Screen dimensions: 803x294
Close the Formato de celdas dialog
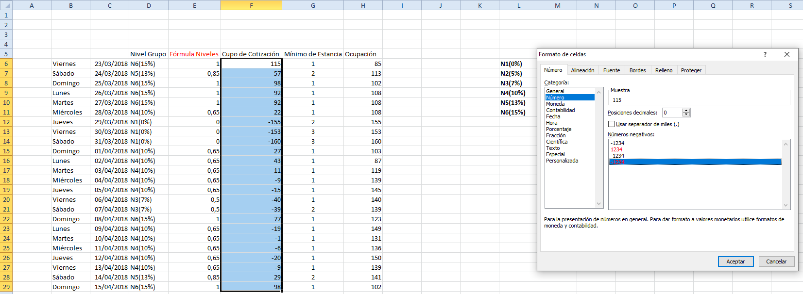coord(787,54)
